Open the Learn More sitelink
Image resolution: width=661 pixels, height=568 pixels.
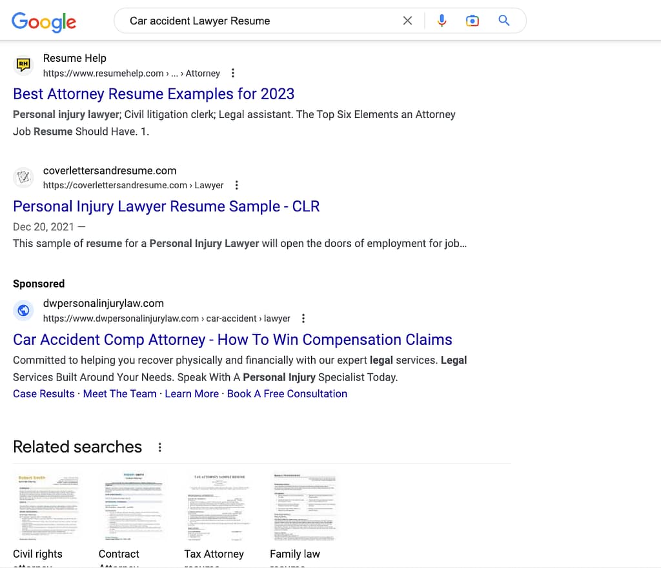click(x=192, y=394)
